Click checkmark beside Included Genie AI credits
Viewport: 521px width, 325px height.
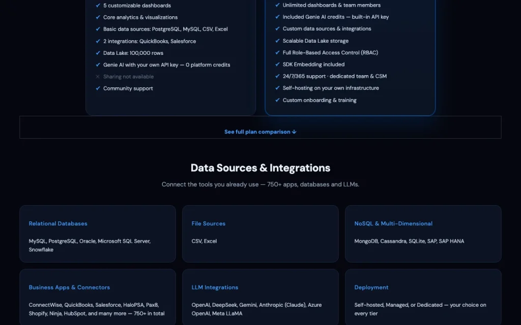click(x=277, y=17)
